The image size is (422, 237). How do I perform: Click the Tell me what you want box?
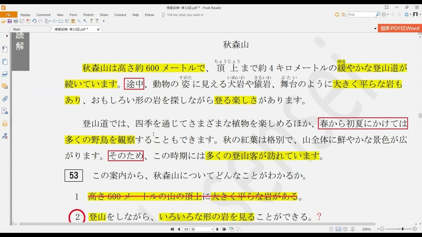pyautogui.click(x=182, y=15)
